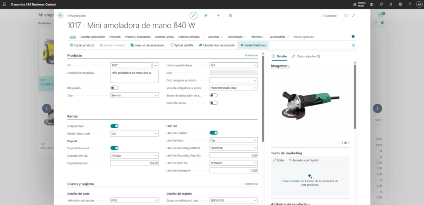Expand the Late Fee Basis dropdown

(234, 140)
